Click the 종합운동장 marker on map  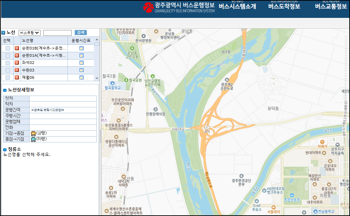(x=292, y=196)
